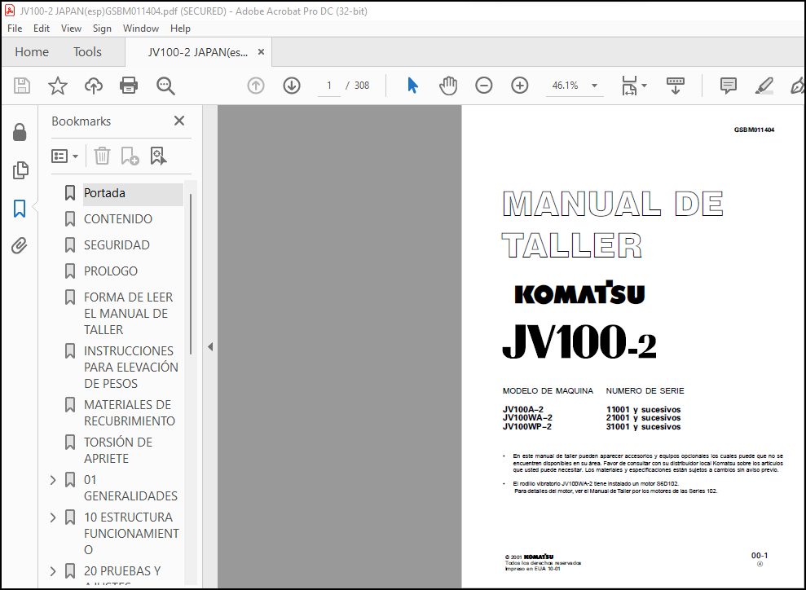Click the page number field
This screenshot has height=590, width=806.
tap(329, 86)
